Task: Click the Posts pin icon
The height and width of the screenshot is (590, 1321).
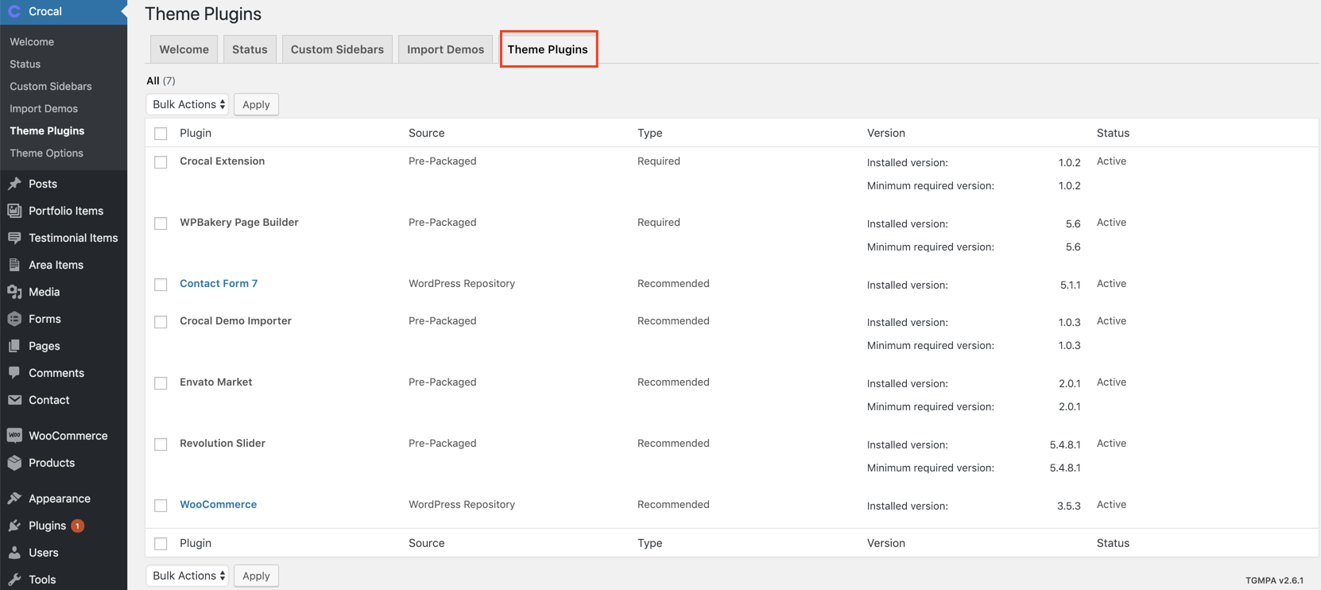Action: tap(14, 184)
